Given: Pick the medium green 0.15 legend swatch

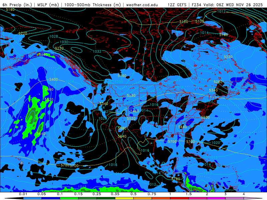Looking at the screenshot, I should [87, 198].
